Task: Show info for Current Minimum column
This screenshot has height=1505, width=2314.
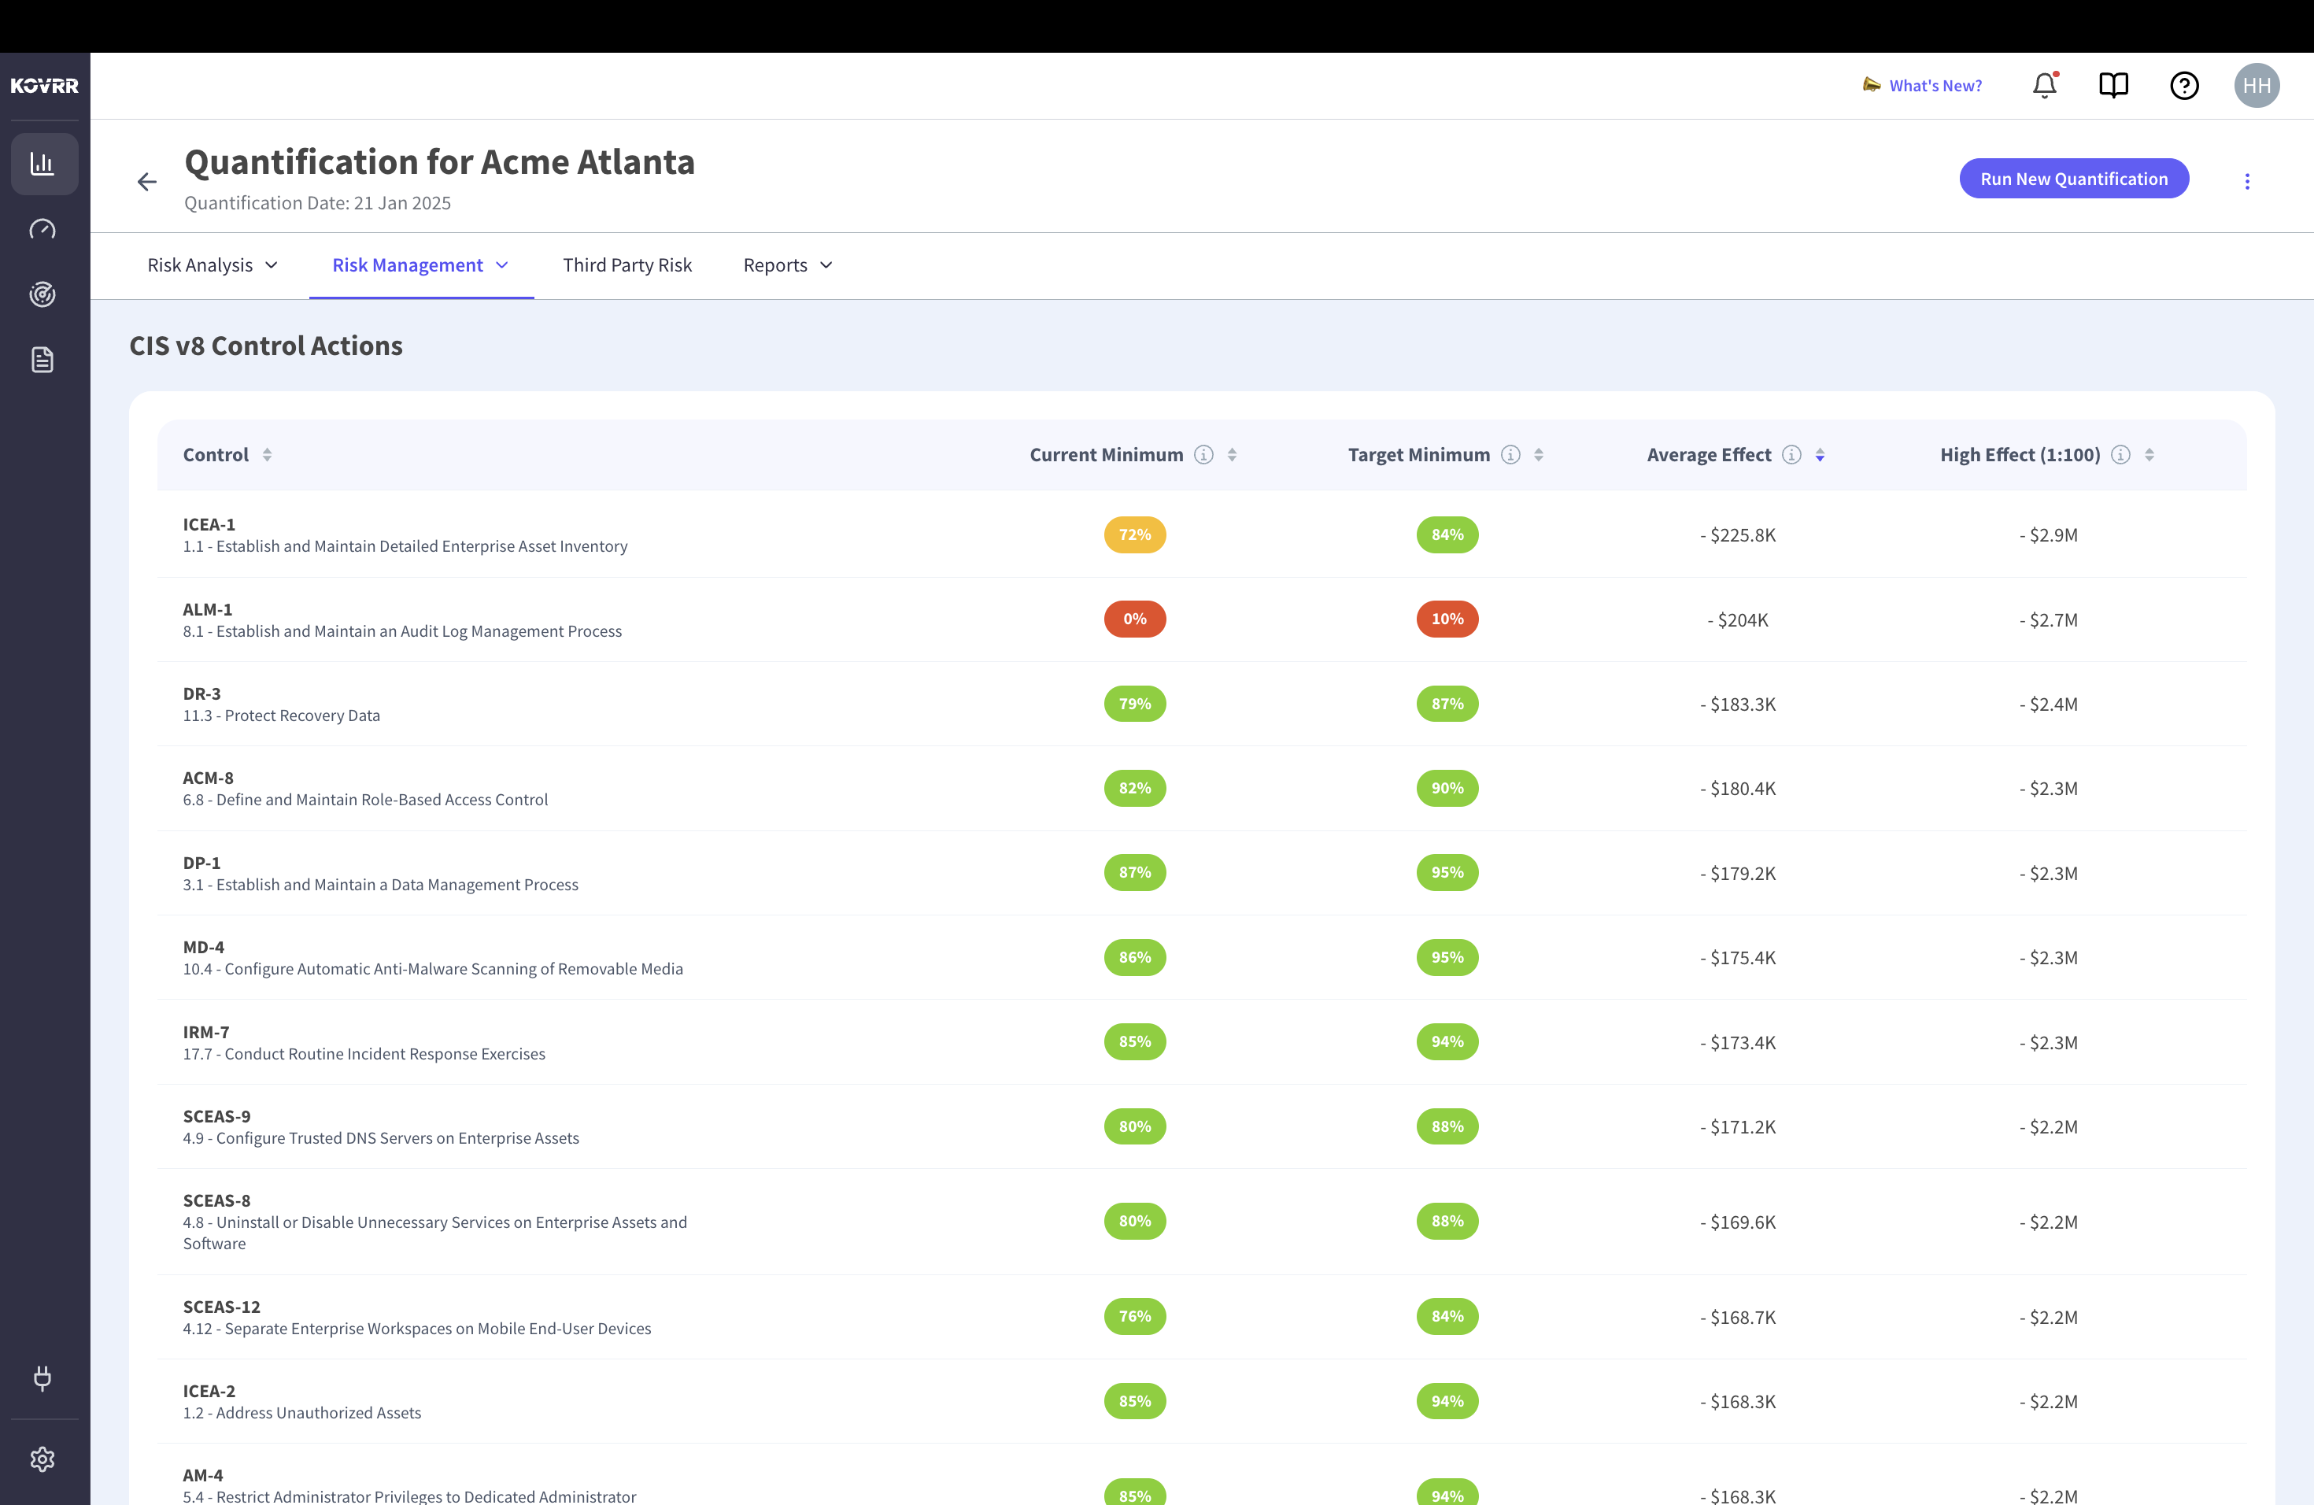Action: [x=1203, y=455]
